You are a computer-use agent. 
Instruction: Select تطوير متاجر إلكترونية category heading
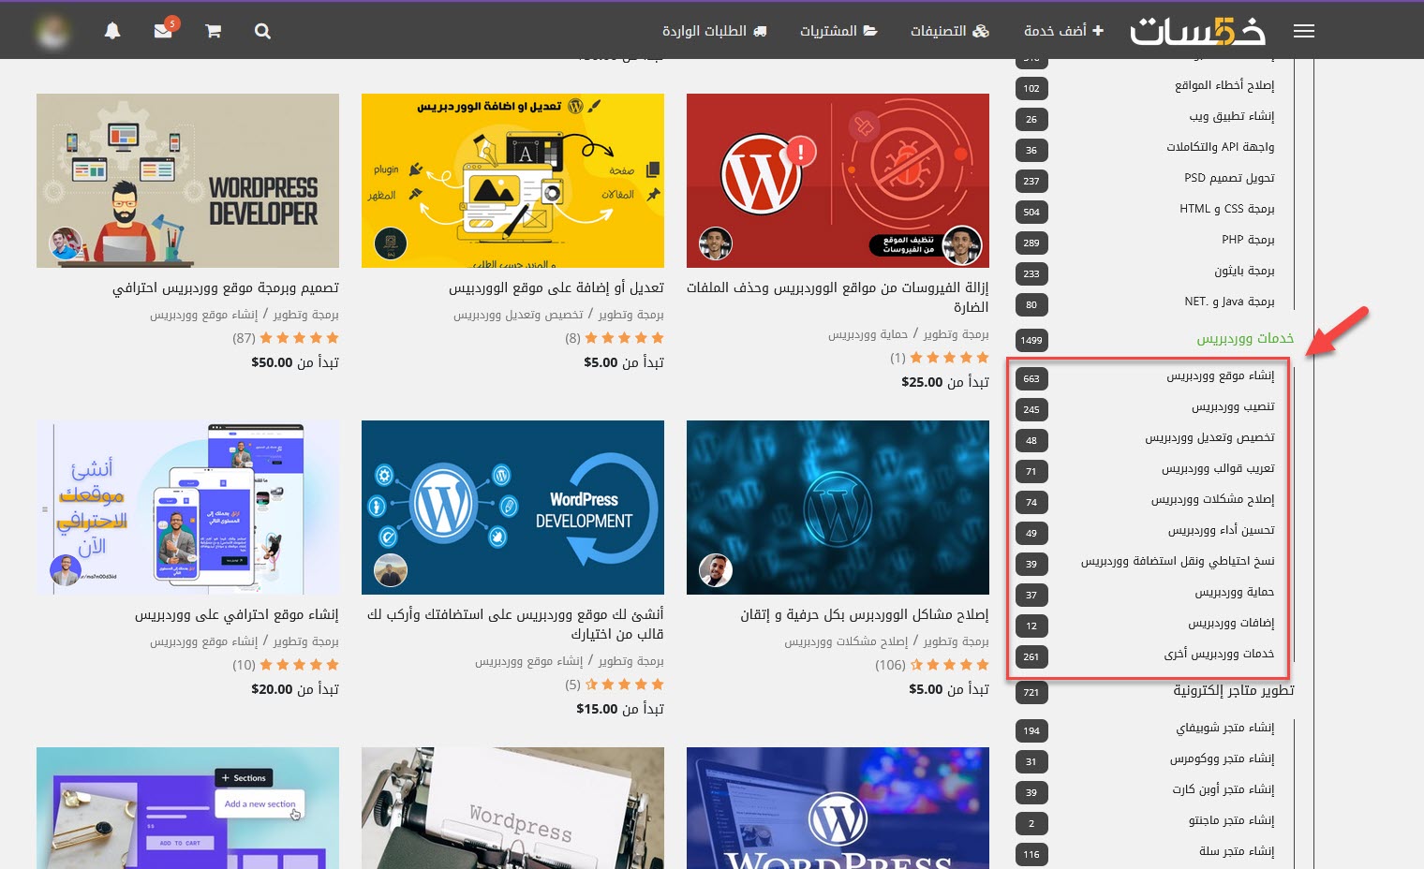[x=1233, y=690]
